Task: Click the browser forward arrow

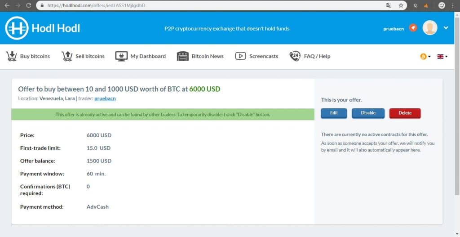Action: tap(18, 5)
